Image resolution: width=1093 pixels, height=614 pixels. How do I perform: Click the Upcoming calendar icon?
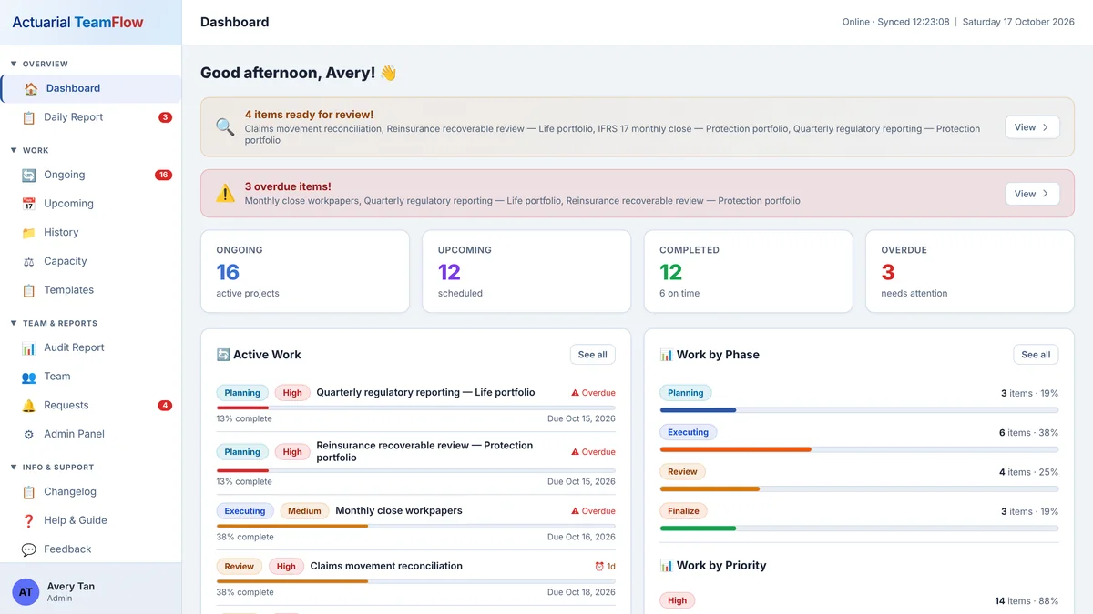tap(29, 204)
